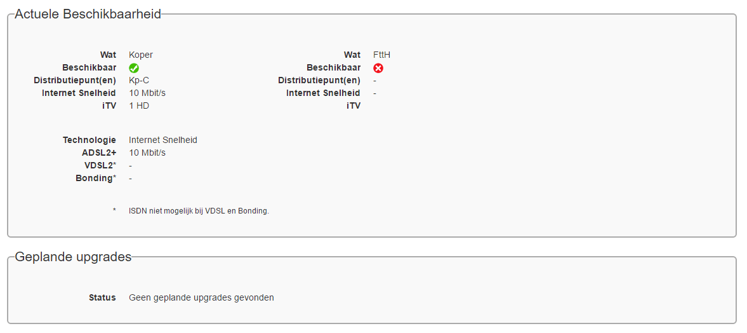747x333 pixels.
Task: Select the 'FttH' connection type value
Action: point(381,55)
